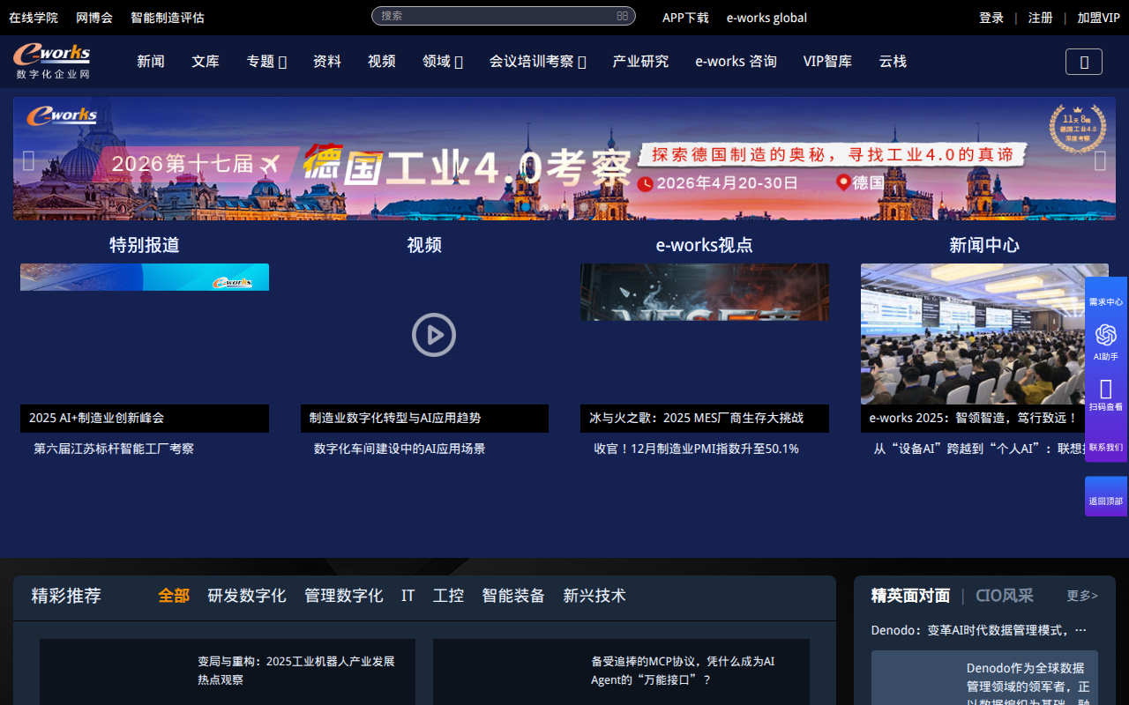Open the AI助手 assistant in the right sidebar

tap(1105, 344)
